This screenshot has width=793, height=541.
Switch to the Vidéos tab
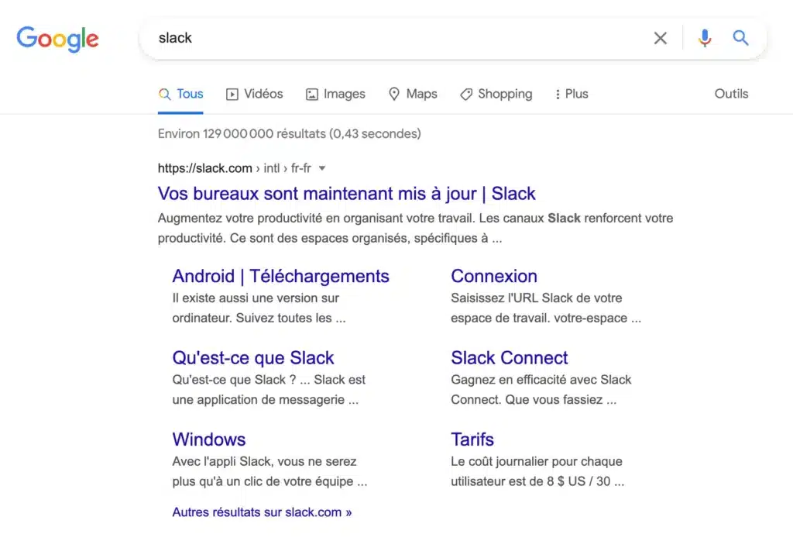[254, 94]
